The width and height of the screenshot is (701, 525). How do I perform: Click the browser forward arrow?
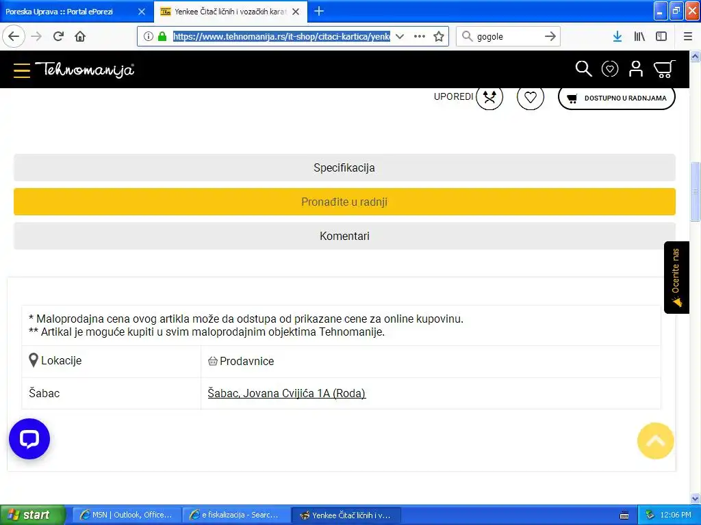coord(36,36)
